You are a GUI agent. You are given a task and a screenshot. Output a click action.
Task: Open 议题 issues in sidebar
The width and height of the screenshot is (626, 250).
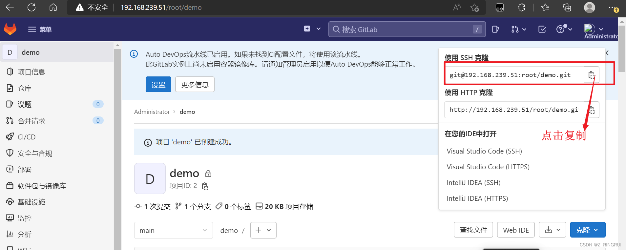point(25,104)
